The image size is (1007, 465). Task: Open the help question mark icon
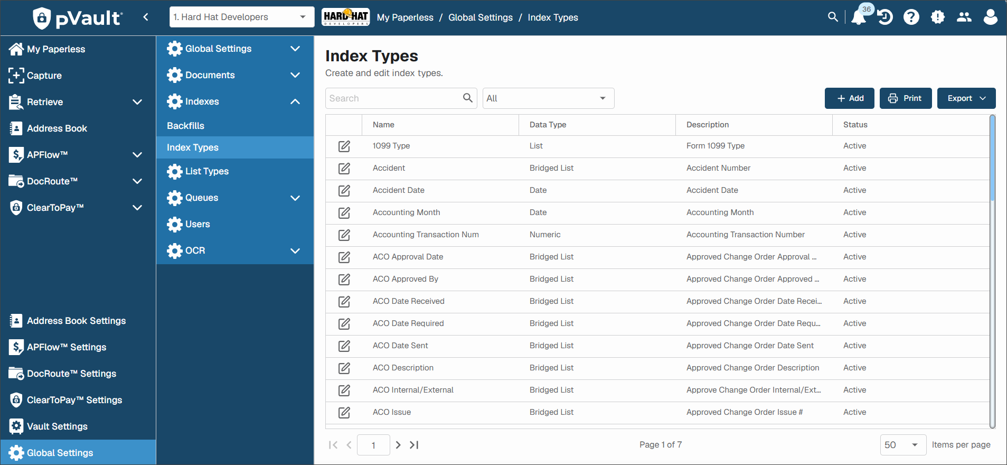pyautogui.click(x=911, y=17)
